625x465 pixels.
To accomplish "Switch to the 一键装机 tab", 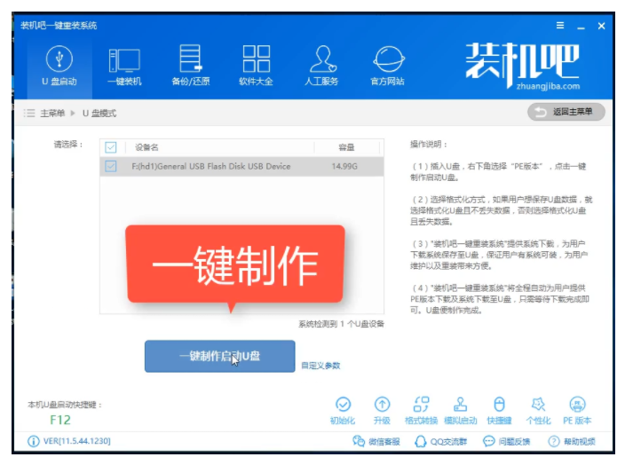I will coord(124,67).
